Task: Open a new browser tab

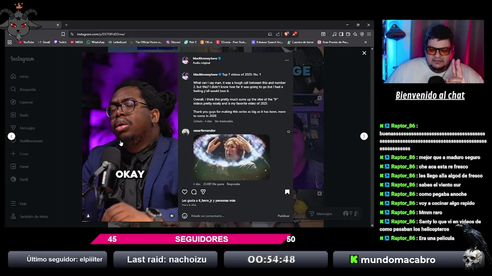Action: [66, 25]
